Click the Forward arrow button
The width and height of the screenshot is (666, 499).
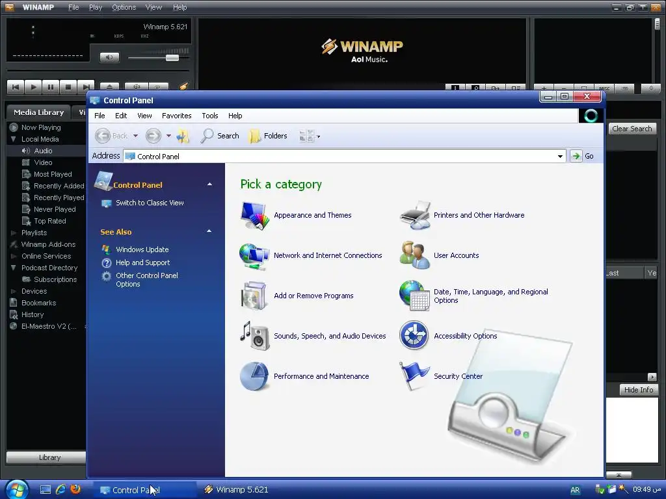pos(153,136)
